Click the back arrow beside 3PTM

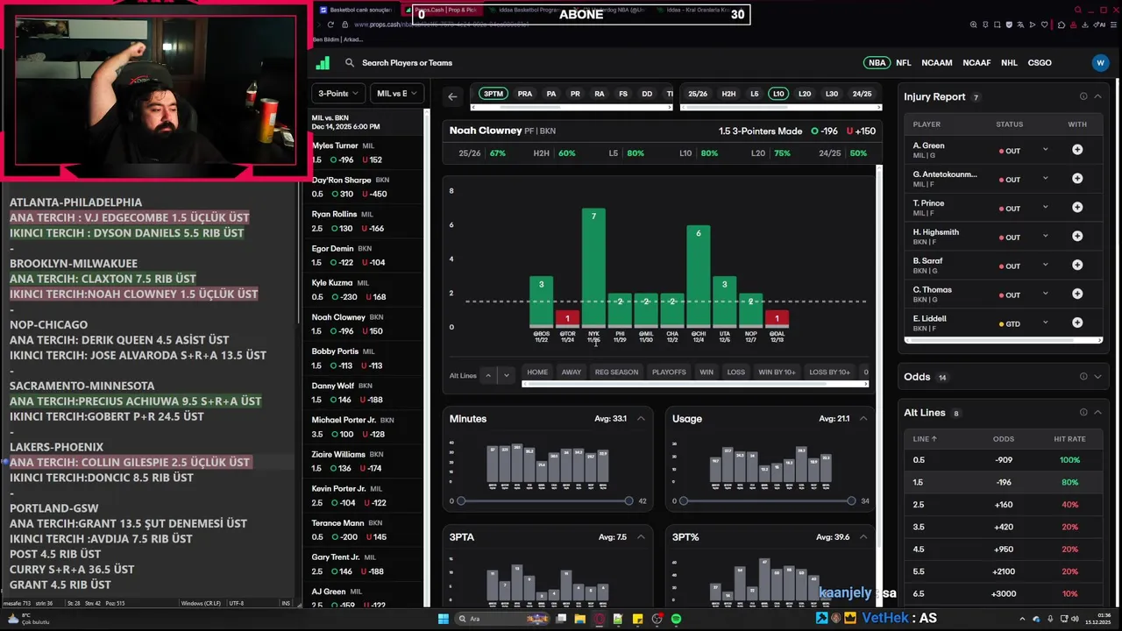click(x=452, y=97)
